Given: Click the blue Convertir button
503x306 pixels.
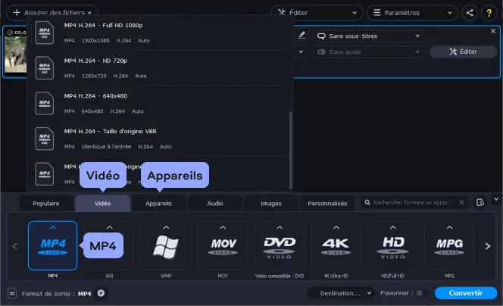Looking at the screenshot, I should pyautogui.click(x=465, y=293).
